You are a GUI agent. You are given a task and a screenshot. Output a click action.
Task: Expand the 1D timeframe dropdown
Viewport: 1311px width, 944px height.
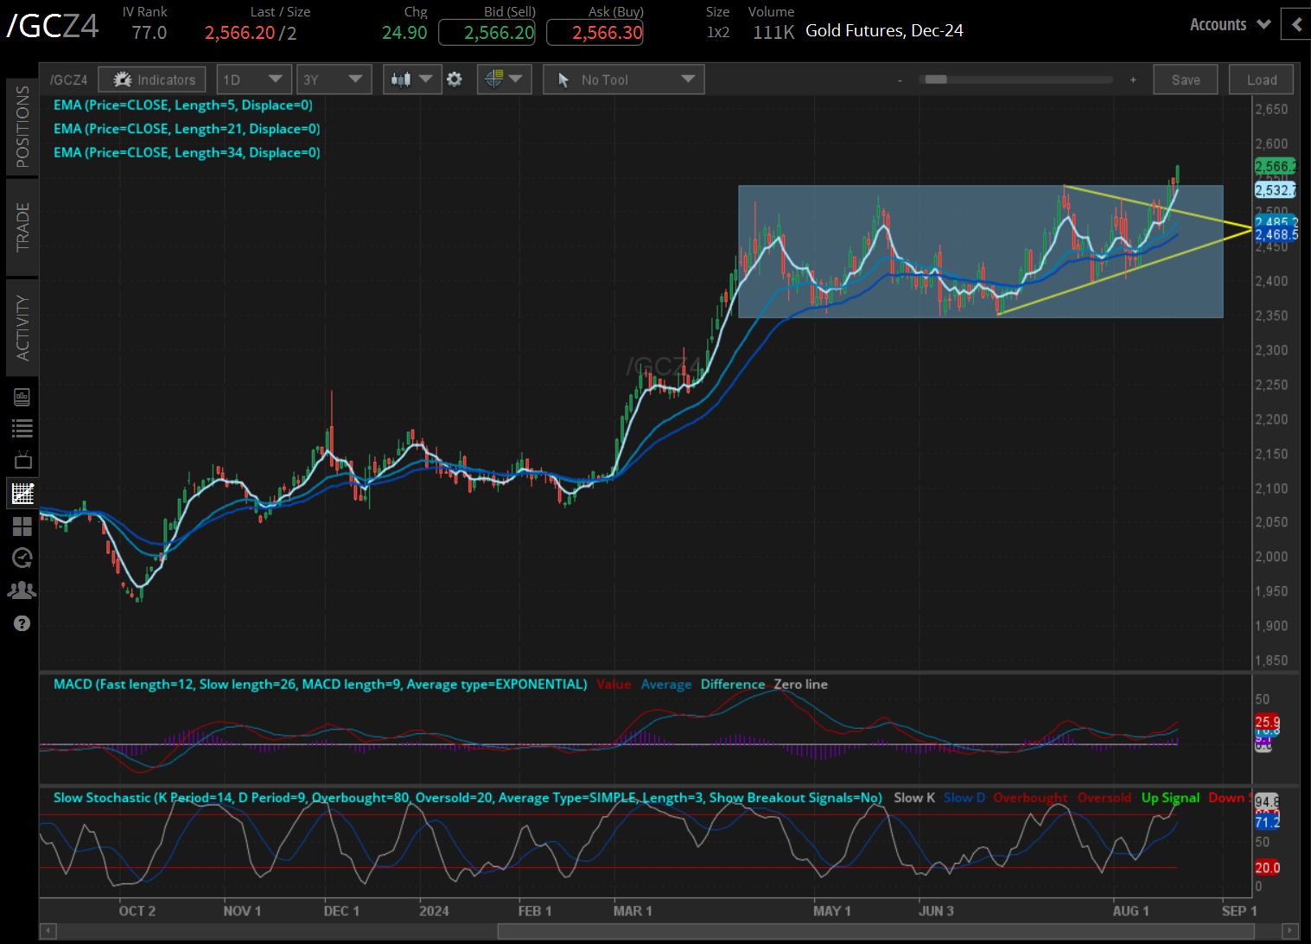(x=253, y=80)
